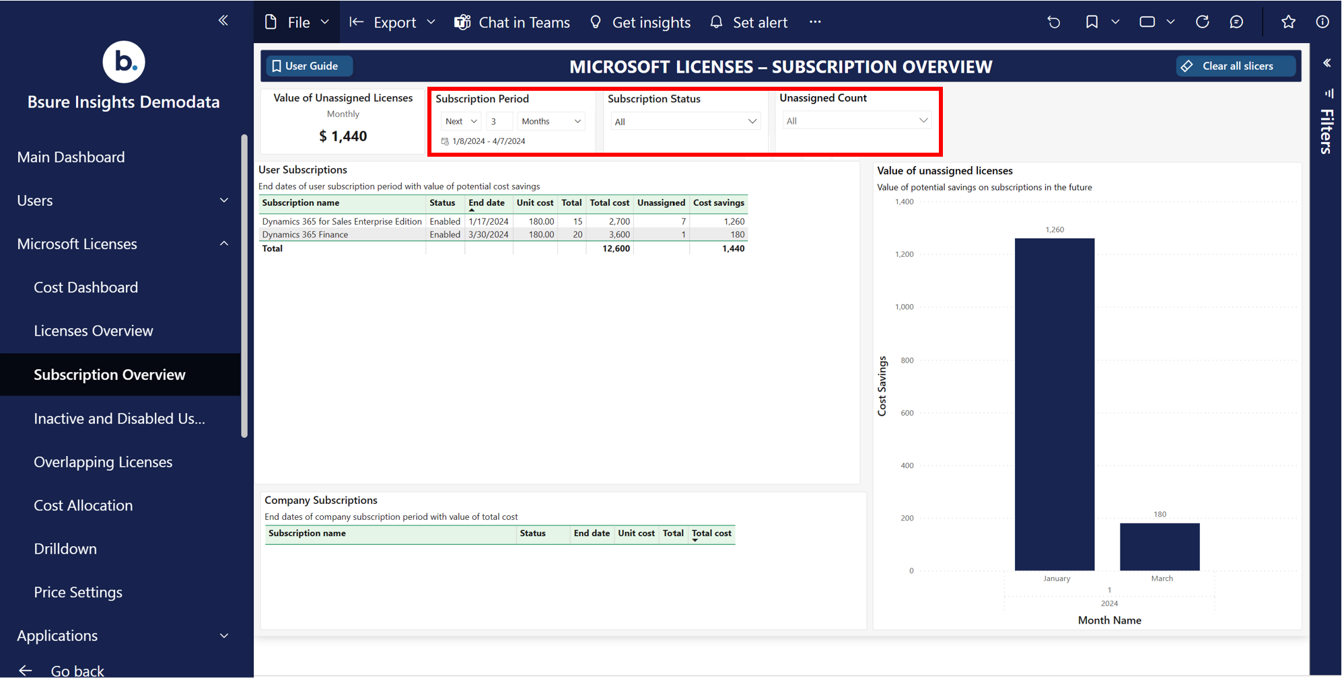The height and width of the screenshot is (678, 1342).
Task: Open the File menu
Action: point(297,22)
